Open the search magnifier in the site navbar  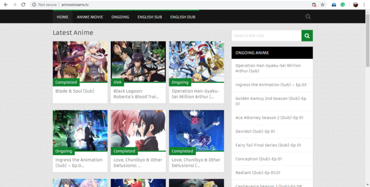pyautogui.click(x=308, y=17)
